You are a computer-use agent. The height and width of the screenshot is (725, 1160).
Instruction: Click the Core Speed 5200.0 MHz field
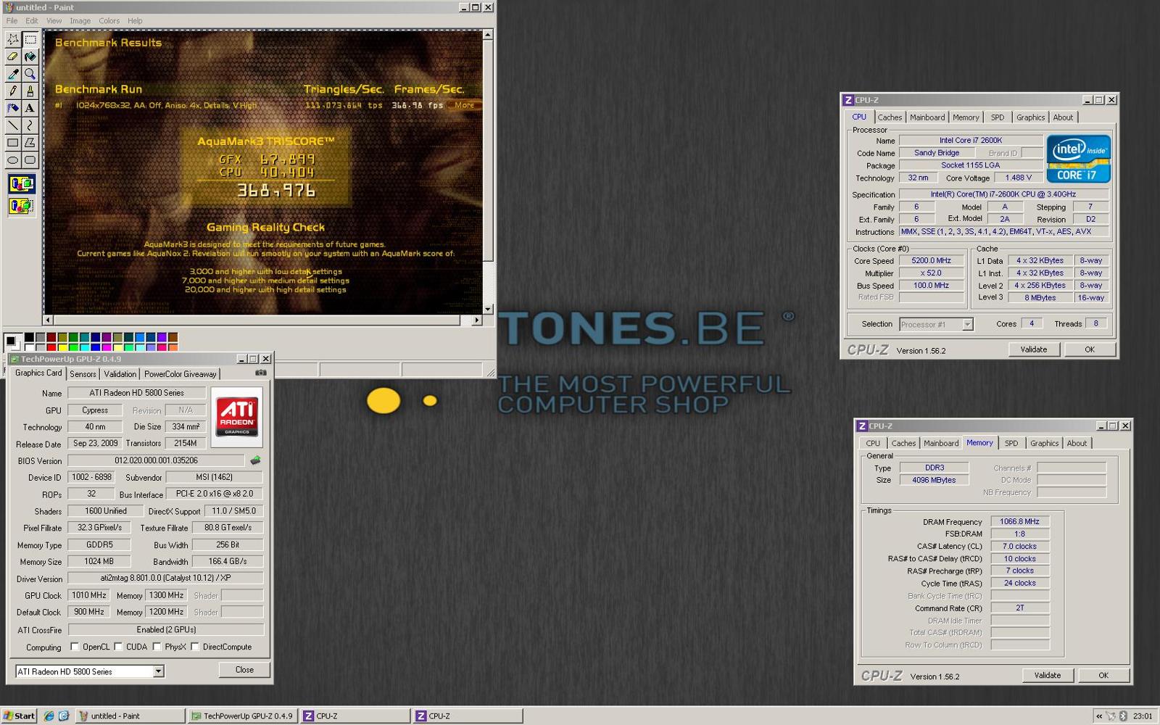931,260
